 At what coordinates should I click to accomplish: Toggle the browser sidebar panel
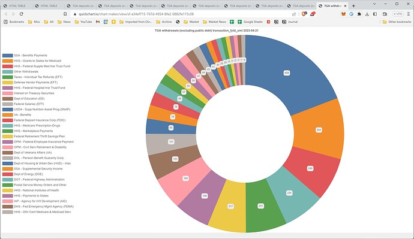(x=375, y=14)
